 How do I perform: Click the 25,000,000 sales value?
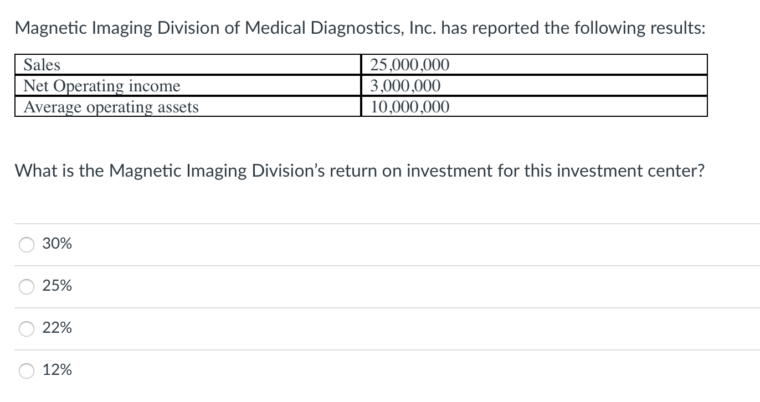pyautogui.click(x=410, y=65)
